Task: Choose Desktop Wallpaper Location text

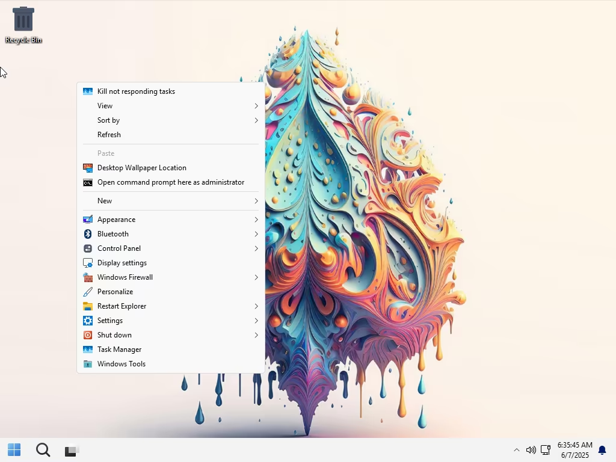Action: pyautogui.click(x=142, y=168)
